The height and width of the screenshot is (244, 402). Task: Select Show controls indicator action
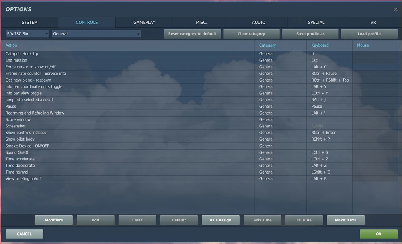[x=127, y=133]
